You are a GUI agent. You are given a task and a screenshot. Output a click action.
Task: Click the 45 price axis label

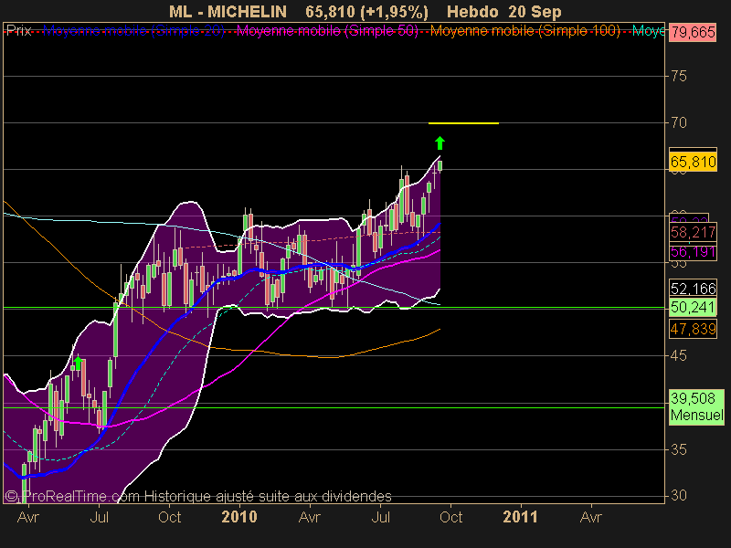point(679,355)
